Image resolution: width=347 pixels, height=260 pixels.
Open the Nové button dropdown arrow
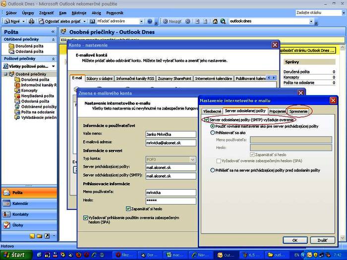23,21
